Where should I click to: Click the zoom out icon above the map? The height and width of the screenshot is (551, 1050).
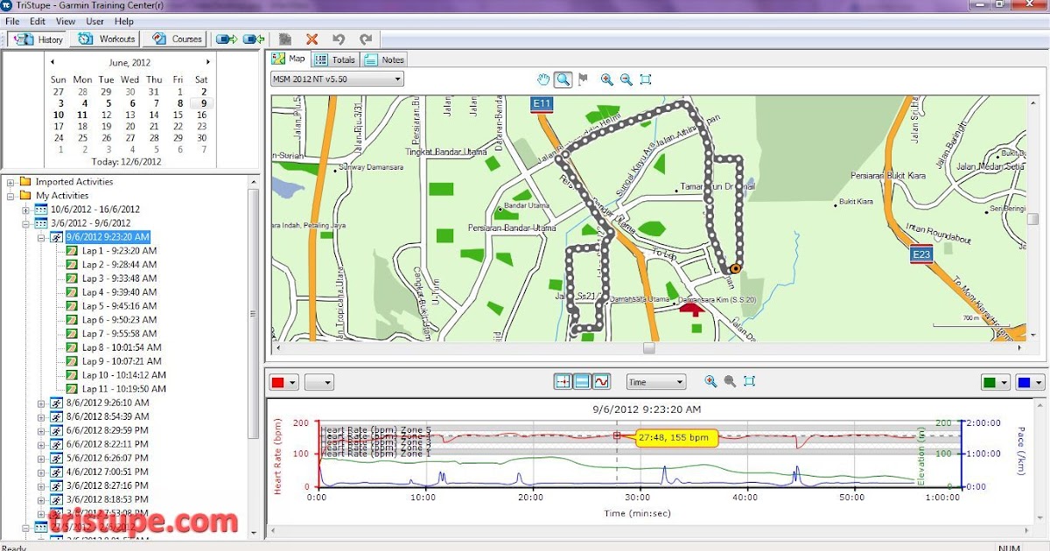point(626,80)
